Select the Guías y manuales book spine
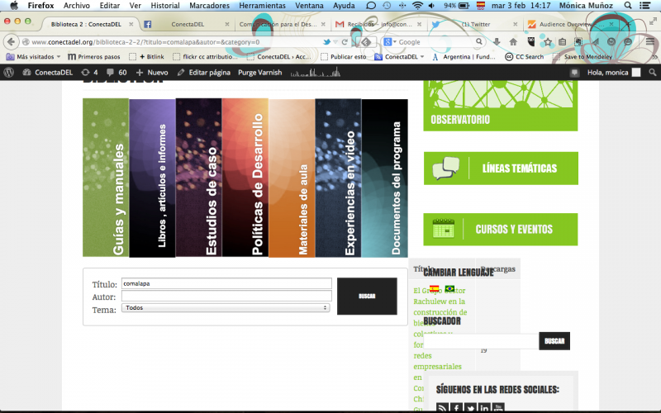Image resolution: width=661 pixels, height=413 pixels. coord(106,178)
